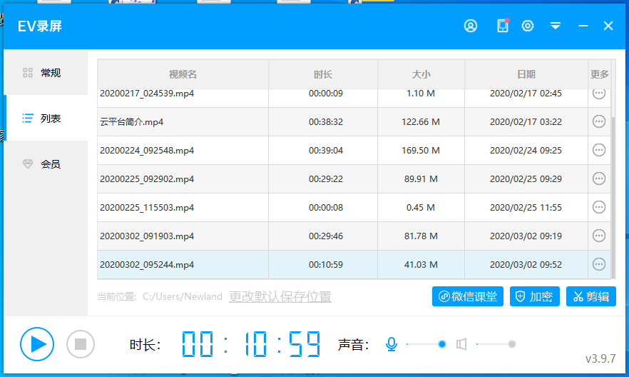Viewport: 629px width, 377px height.
Task: Open the 剪辑 clip editor button
Action: click(590, 297)
